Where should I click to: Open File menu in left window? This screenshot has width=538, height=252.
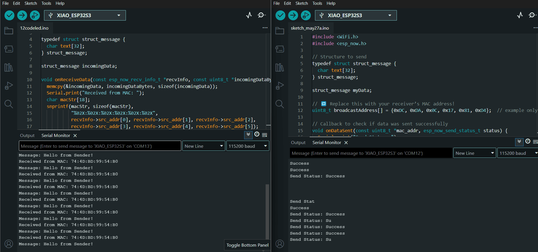(6, 3)
